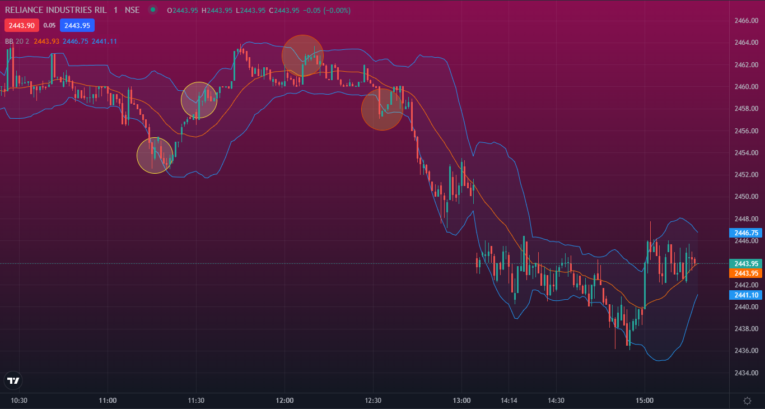Image resolution: width=765 pixels, height=409 pixels.
Task: Click the 14:14 time axis label
Action: tap(509, 401)
